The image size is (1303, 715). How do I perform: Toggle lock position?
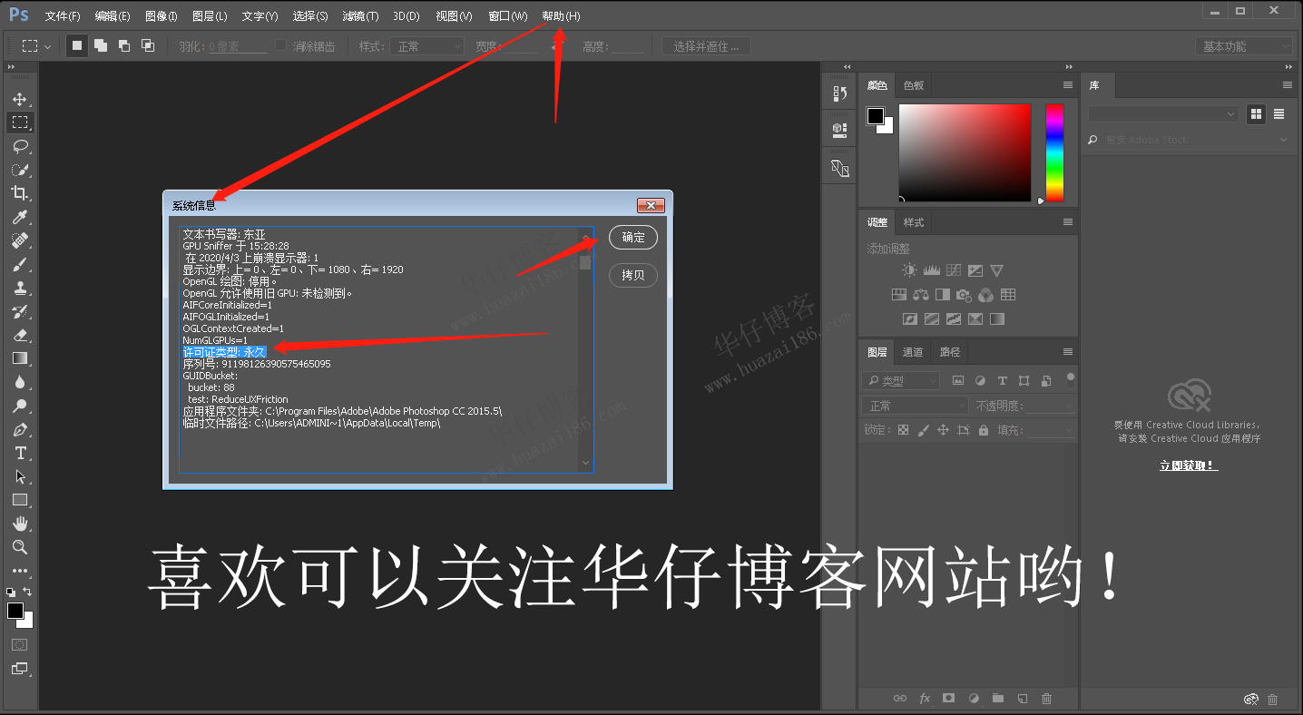[943, 430]
